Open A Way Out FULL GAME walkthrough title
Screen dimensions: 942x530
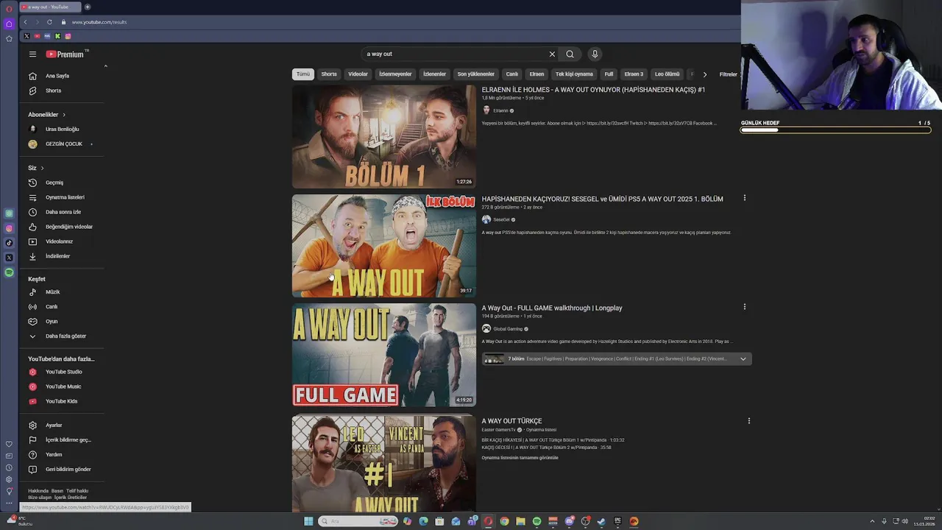[552, 308]
